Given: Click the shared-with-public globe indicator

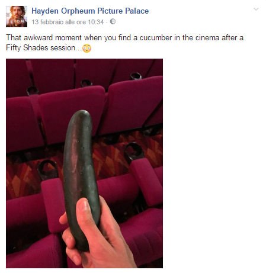Looking at the screenshot, I should coord(113,21).
